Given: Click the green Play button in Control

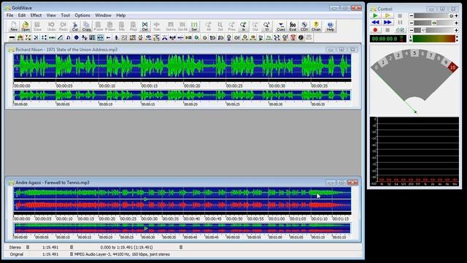Looking at the screenshot, I should pos(375,15).
